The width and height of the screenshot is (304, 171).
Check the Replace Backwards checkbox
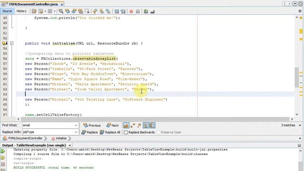(x=126, y=133)
